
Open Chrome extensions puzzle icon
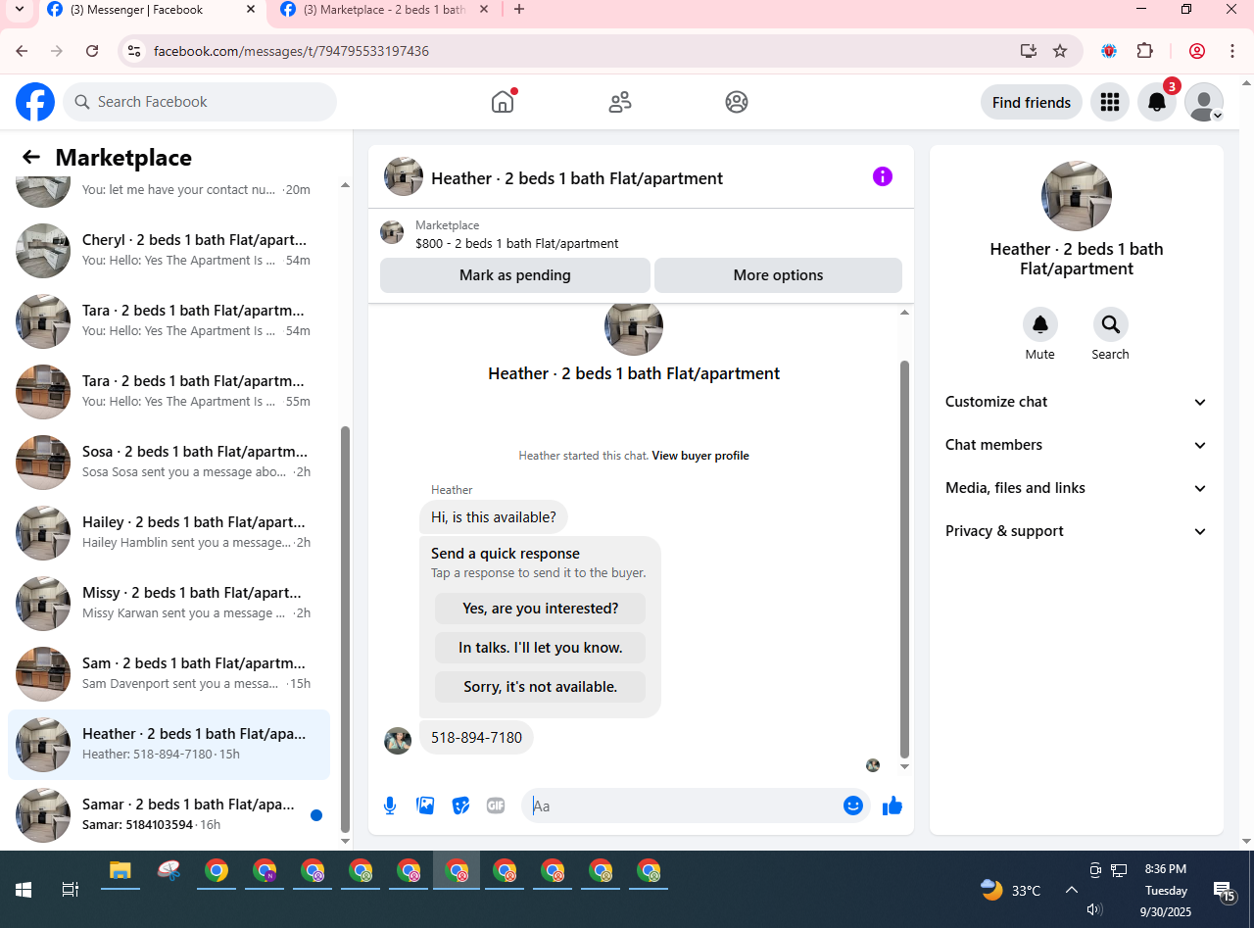[1144, 51]
